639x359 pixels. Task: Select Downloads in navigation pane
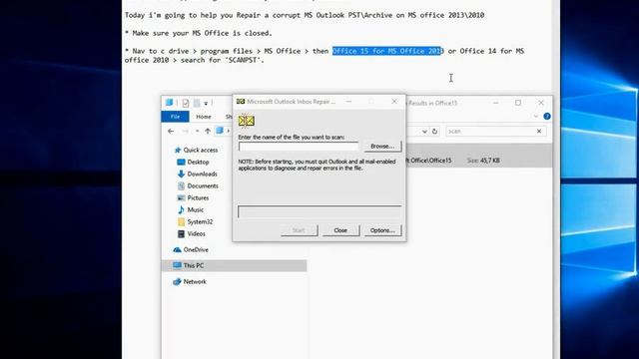[202, 174]
